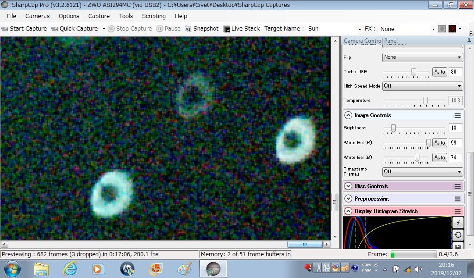The width and height of the screenshot is (474, 278).
Task: Click the White Bal (R) slider
Action: [x=407, y=143]
